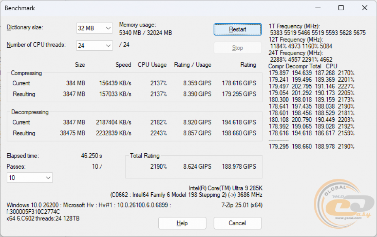Open the Dictionary size dropdown

coord(94,28)
